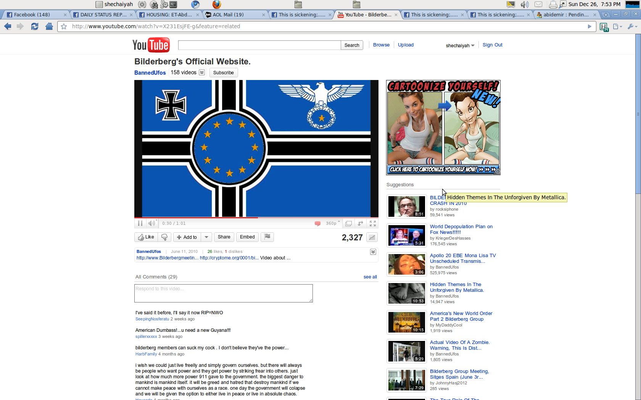Viewport: 641px width, 400px height.
Task: Click the volume icon in system tray
Action: pos(525,4)
